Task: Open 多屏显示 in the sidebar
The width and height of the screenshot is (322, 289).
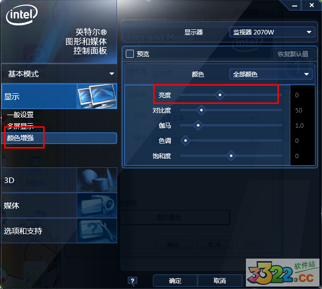Action: (x=20, y=126)
